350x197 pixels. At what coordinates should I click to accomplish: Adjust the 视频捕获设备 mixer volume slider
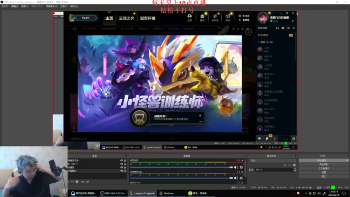coord(182,178)
